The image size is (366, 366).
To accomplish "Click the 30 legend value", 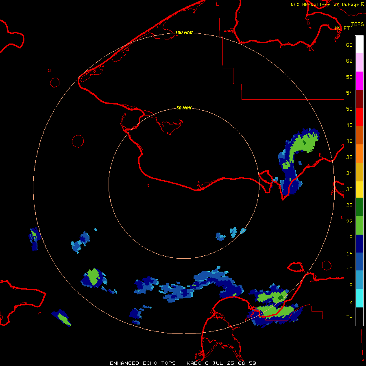I will pyautogui.click(x=349, y=189).
